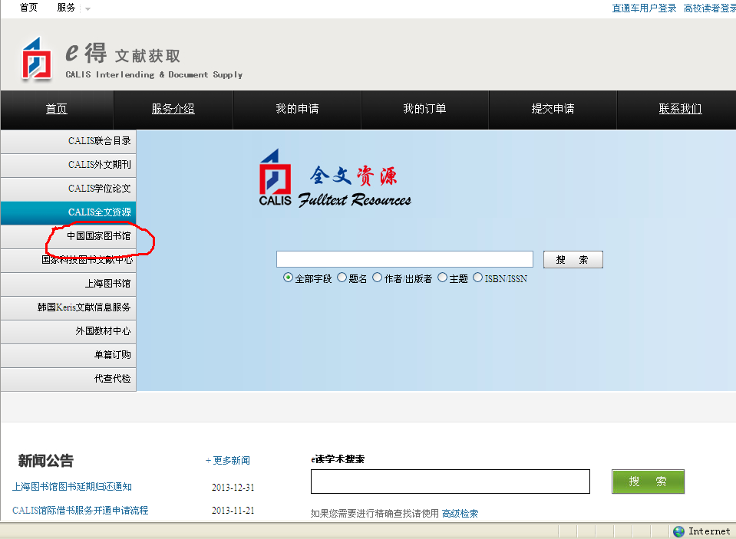
Task: Open the 我的申请 navigation tab
Action: click(297, 110)
